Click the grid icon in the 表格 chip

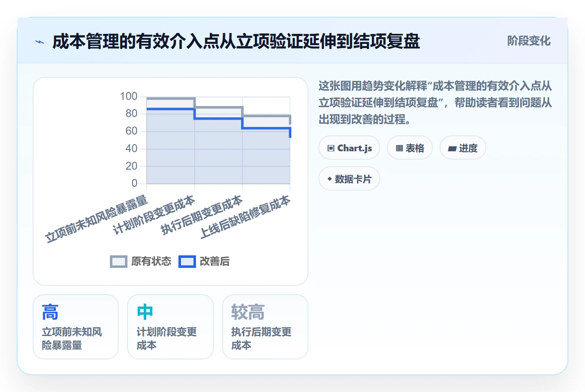tap(399, 148)
